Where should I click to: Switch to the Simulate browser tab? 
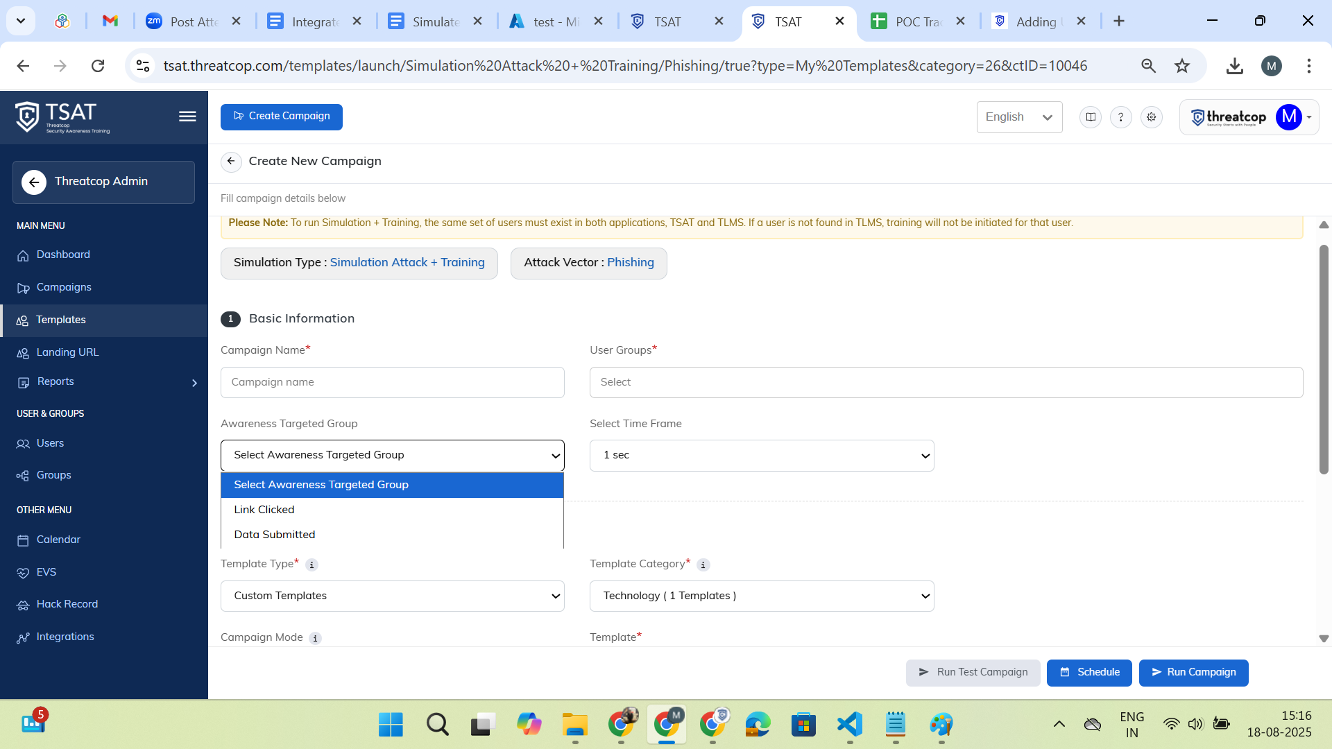click(x=435, y=22)
